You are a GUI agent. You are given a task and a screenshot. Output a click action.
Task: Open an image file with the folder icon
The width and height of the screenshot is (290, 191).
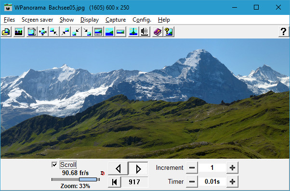6,32
